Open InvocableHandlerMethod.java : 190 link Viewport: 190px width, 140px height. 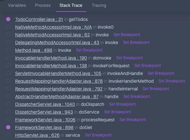pyautogui.click(x=51, y=58)
